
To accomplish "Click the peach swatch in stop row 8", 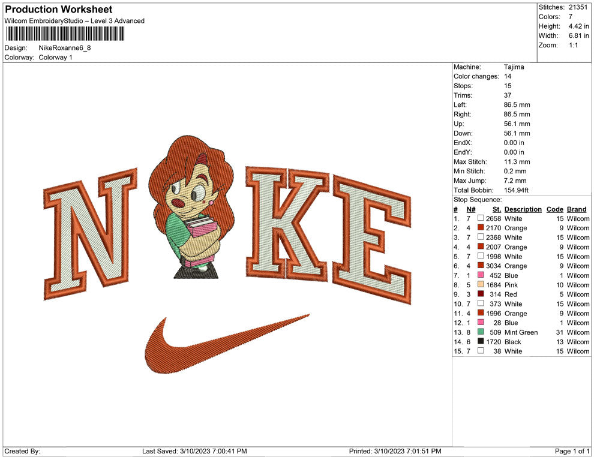I will click(481, 284).
